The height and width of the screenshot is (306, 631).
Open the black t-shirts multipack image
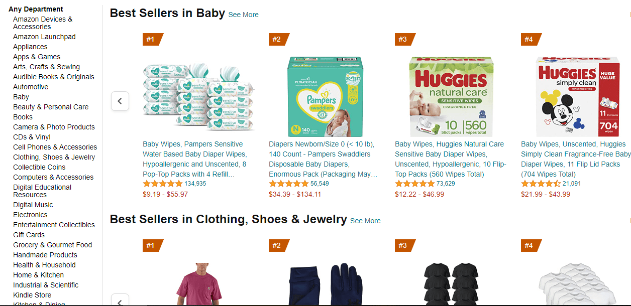coord(451,284)
